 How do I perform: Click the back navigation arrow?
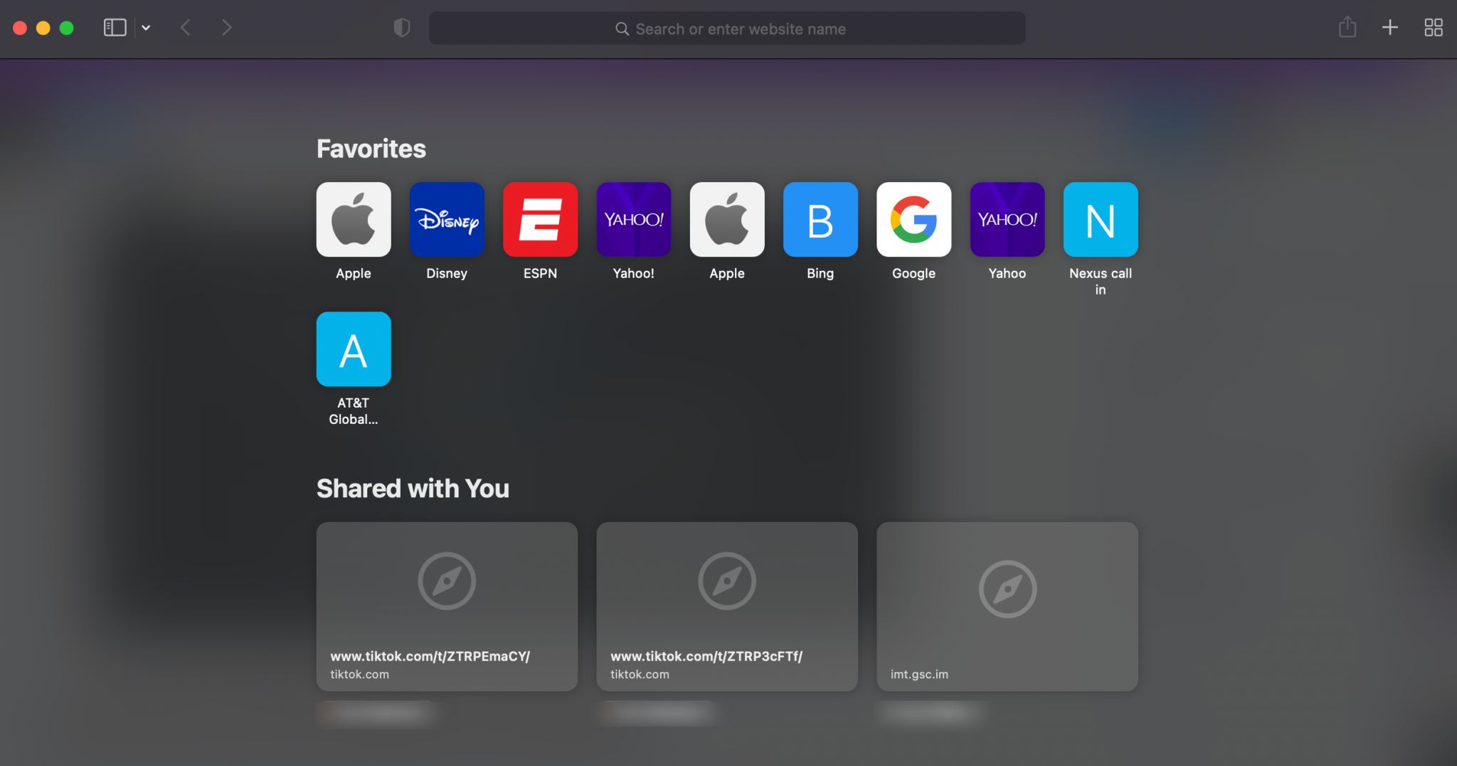185,27
